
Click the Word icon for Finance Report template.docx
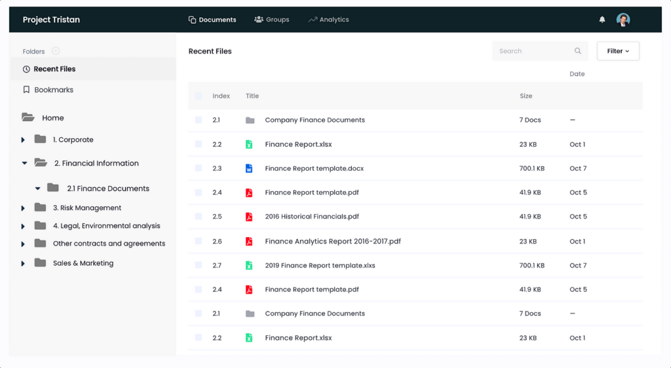pos(249,168)
